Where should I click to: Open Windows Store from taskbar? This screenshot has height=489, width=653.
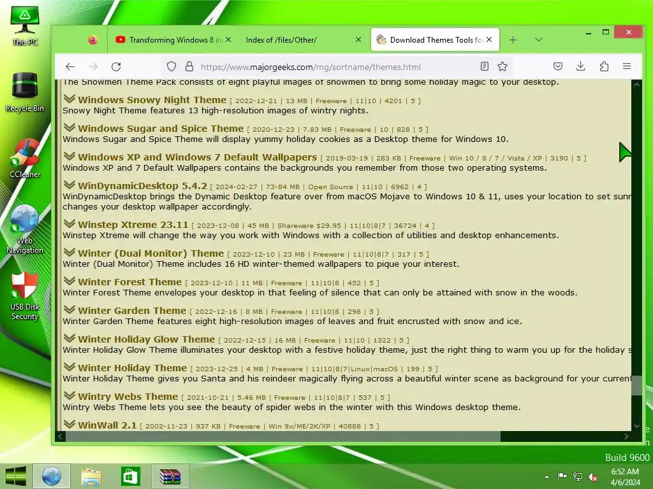[130, 476]
